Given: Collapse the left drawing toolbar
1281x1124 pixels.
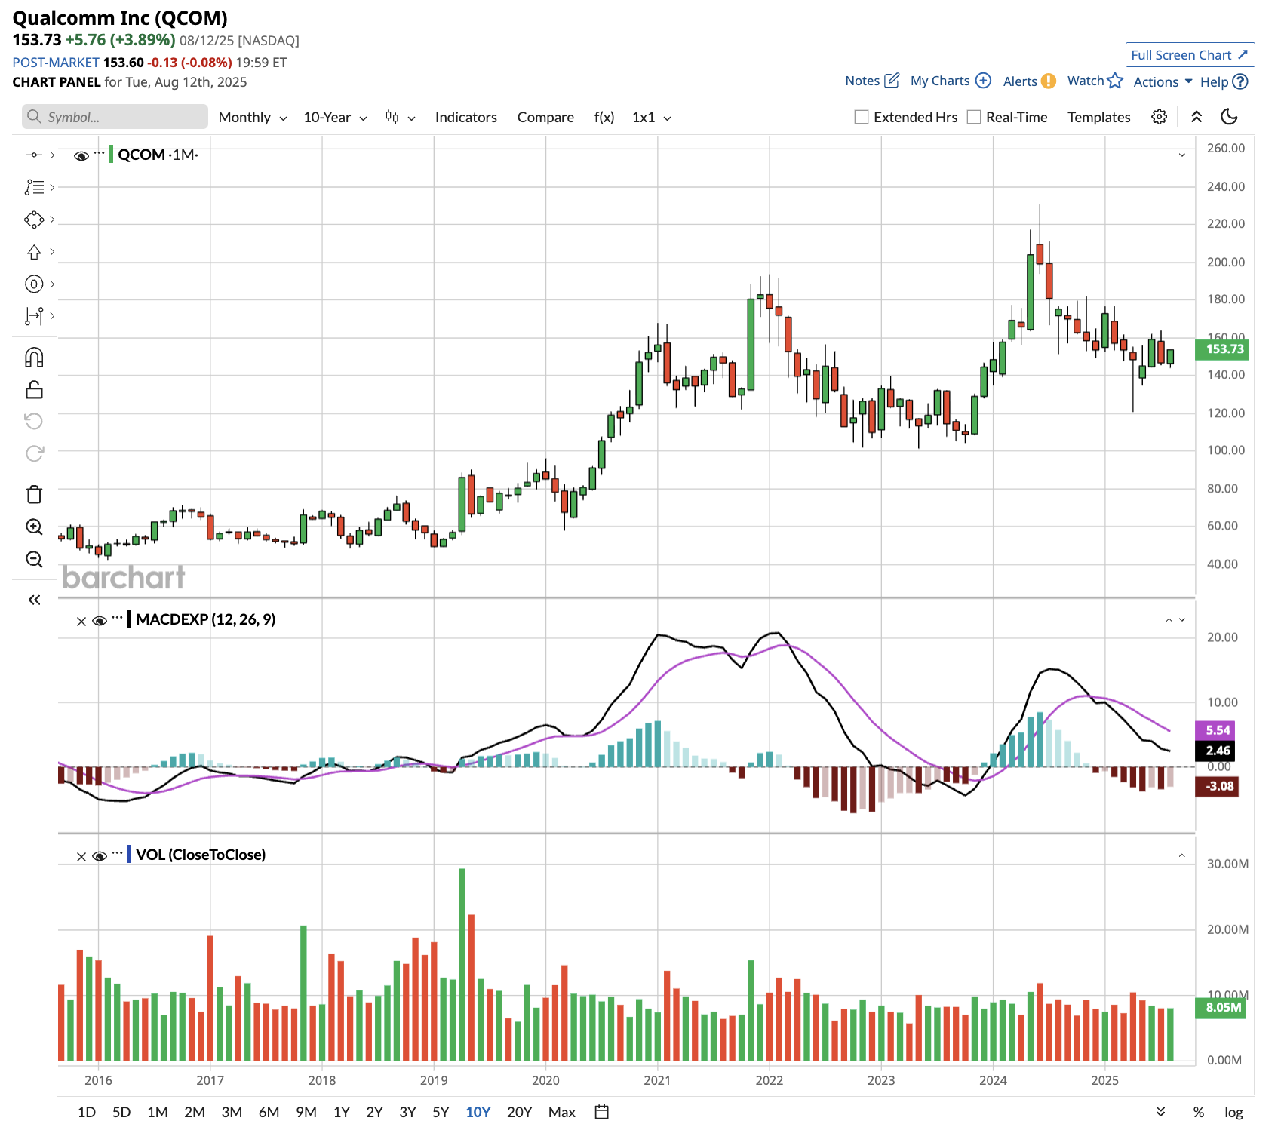Looking at the screenshot, I should pos(34,600).
